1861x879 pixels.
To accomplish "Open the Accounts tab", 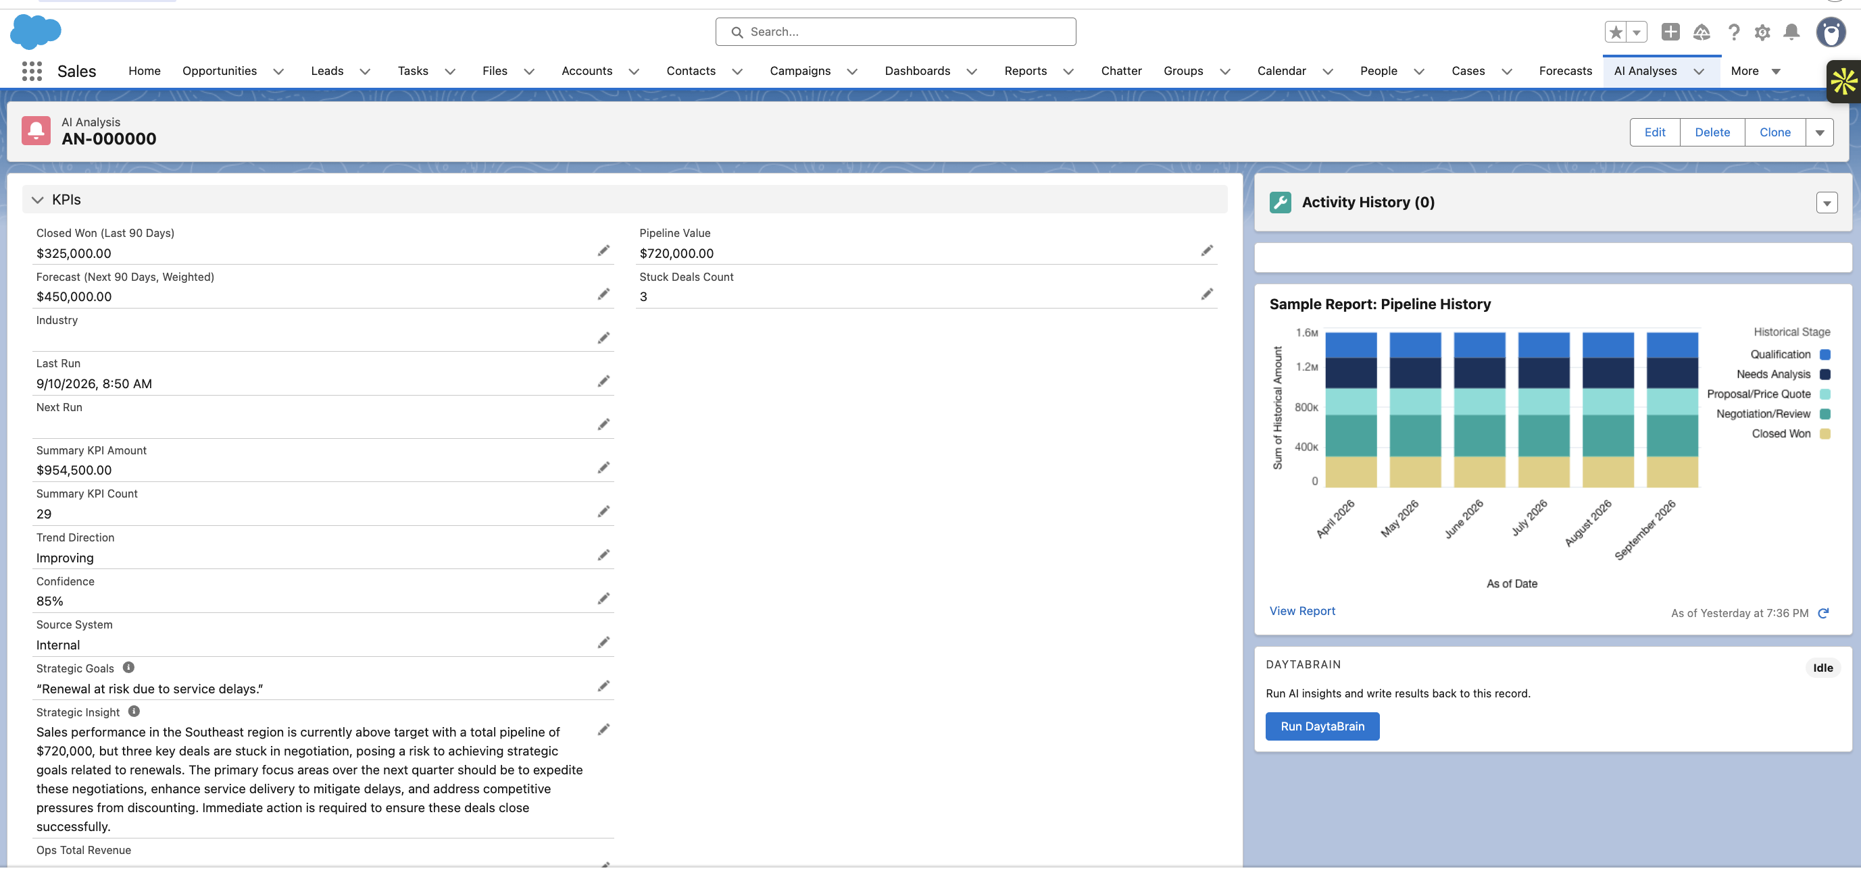I will click(587, 71).
